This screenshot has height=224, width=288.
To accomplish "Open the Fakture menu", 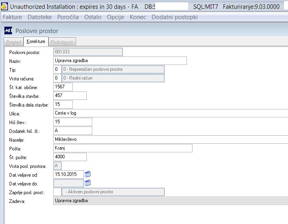I will 12,17.
